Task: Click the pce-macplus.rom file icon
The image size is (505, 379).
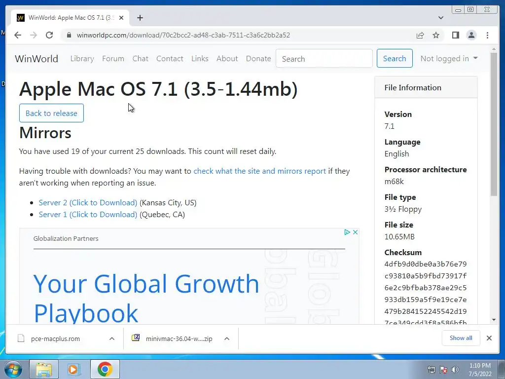Action: pyautogui.click(x=21, y=339)
